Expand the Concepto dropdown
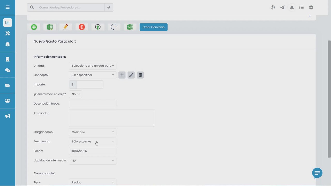The height and width of the screenshot is (186, 331). (x=93, y=75)
